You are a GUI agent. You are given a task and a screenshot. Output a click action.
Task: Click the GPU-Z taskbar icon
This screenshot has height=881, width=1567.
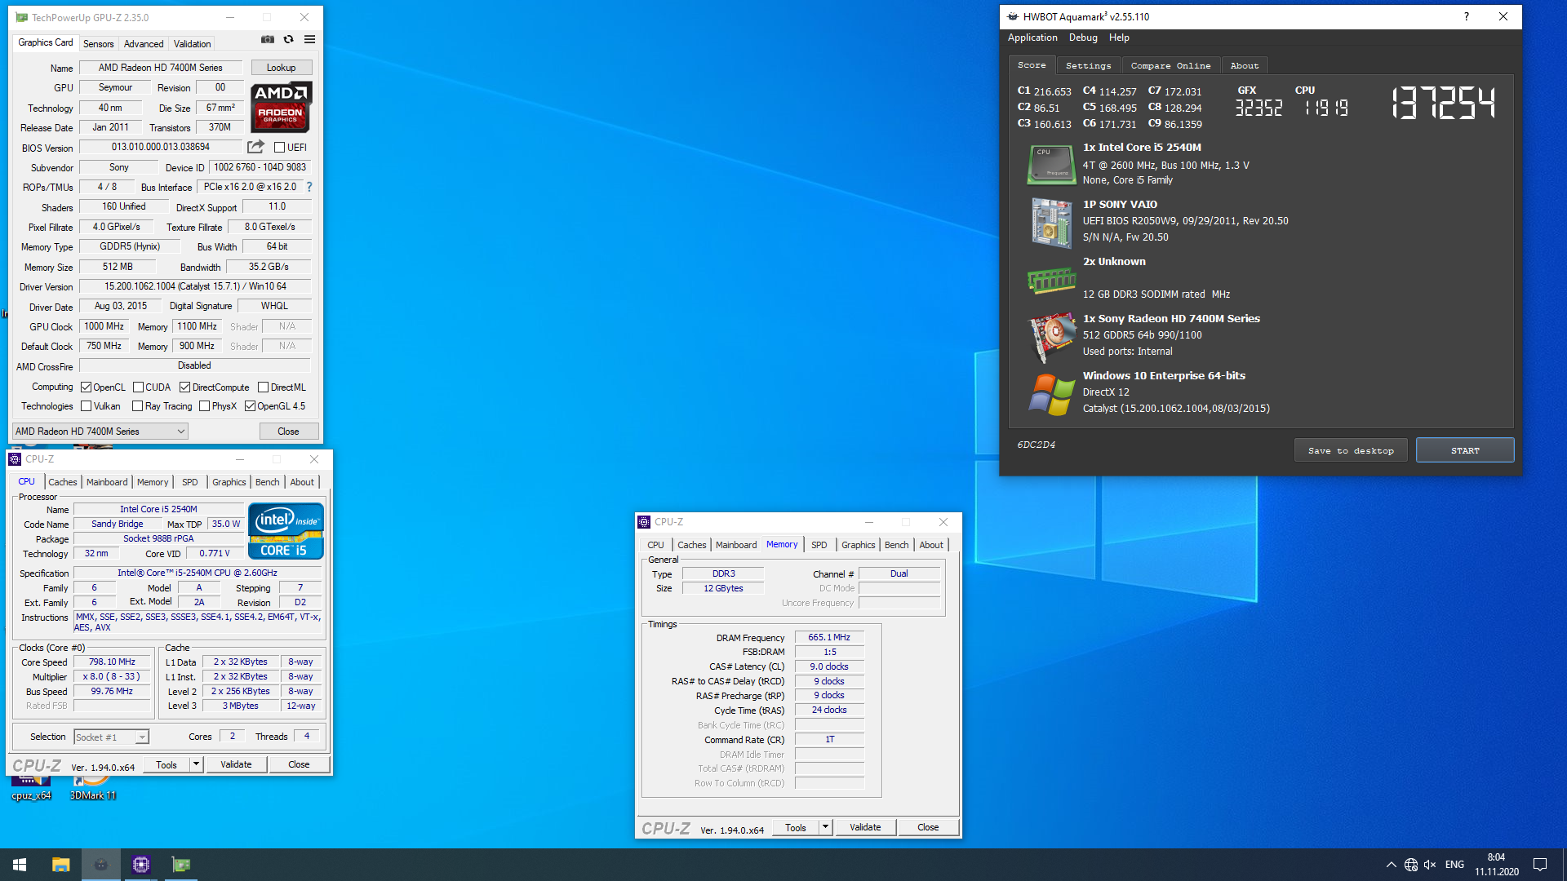click(181, 865)
